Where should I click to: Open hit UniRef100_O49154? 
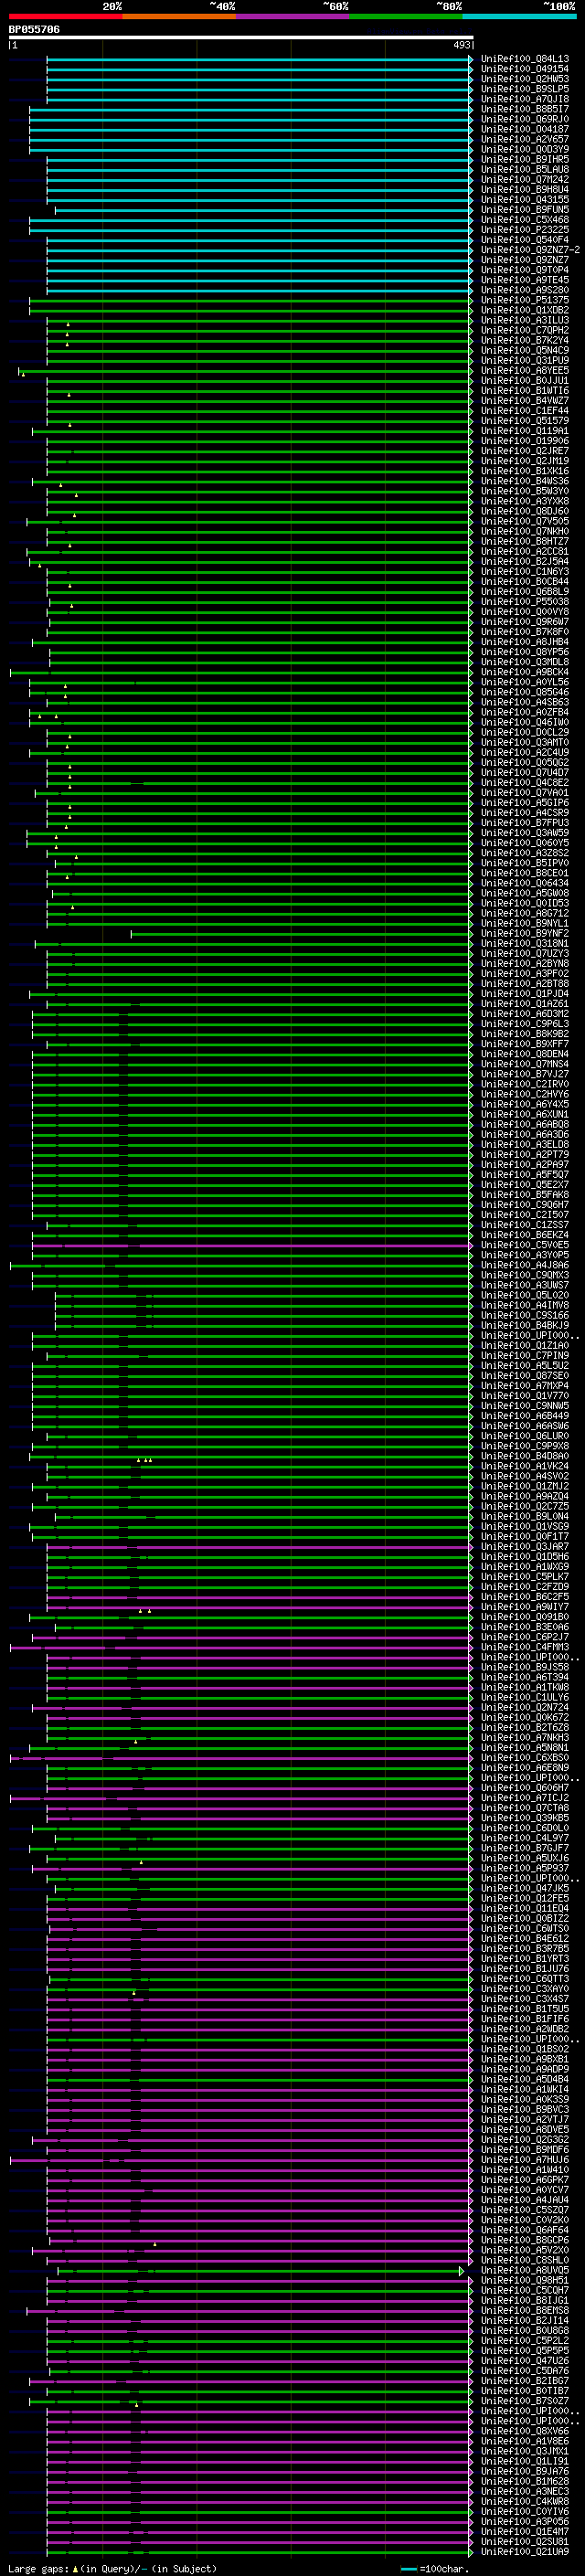[x=525, y=69]
